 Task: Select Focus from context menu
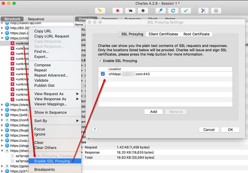pyautogui.click(x=55, y=129)
